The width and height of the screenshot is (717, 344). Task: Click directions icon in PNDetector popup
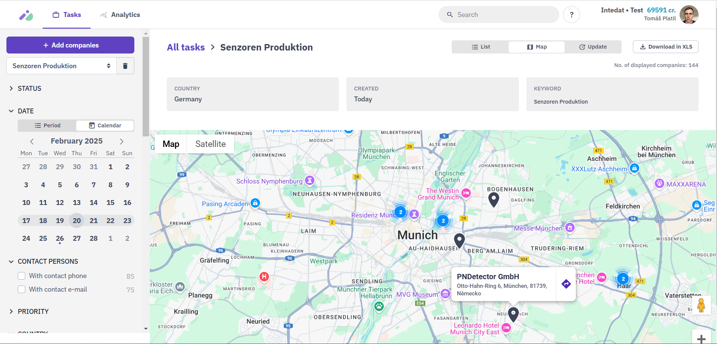[566, 284]
